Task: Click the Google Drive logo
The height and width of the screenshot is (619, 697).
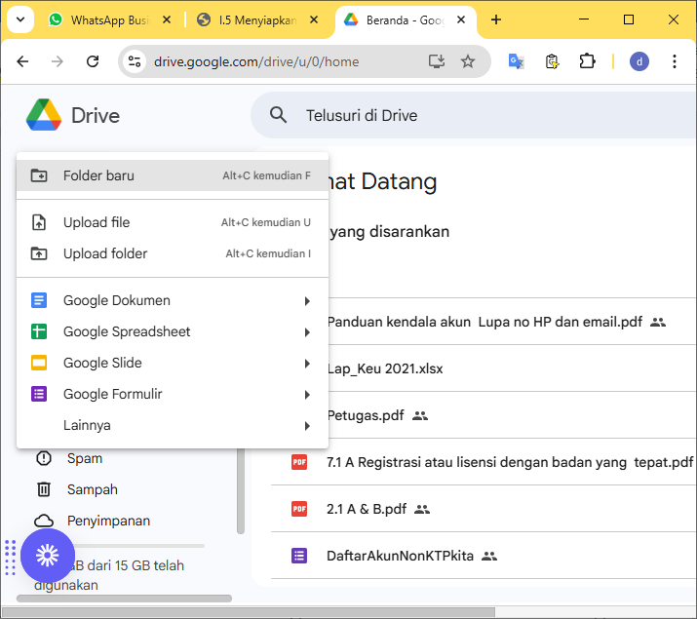Action: click(44, 115)
